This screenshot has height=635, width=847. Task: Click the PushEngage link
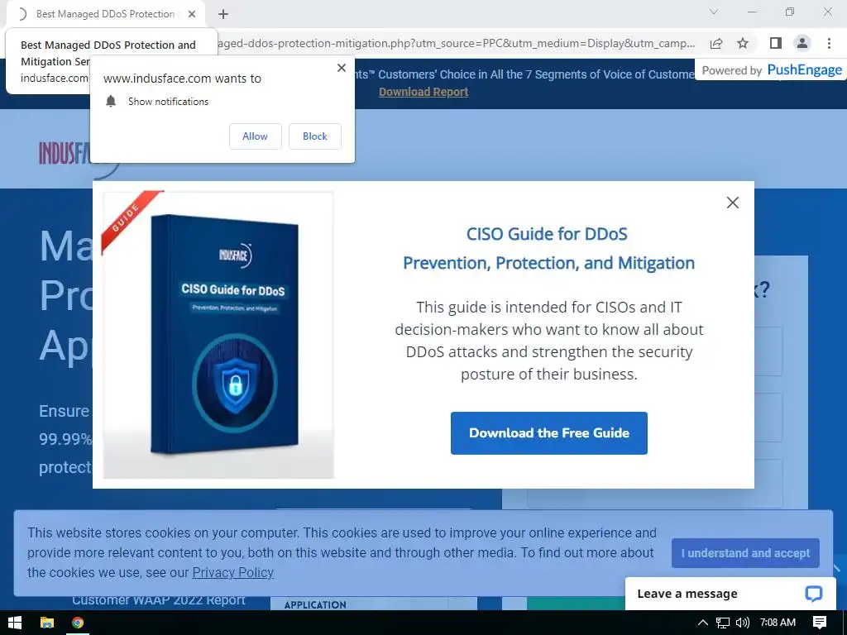click(804, 69)
